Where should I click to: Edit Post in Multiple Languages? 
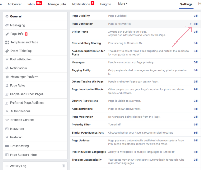click(x=196, y=152)
